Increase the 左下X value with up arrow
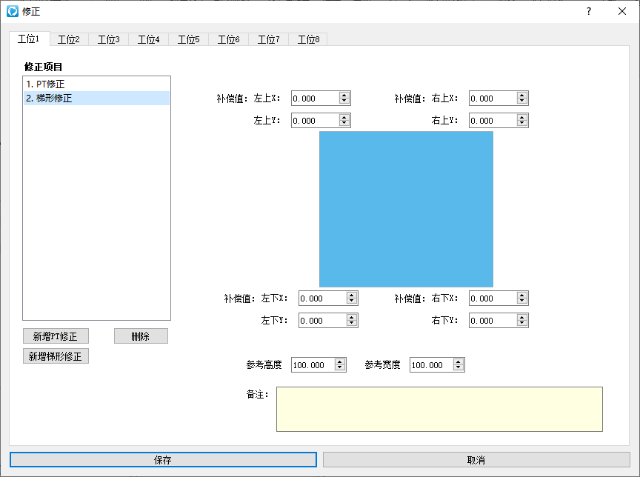Screen dimensions: 640x477 click(352, 295)
